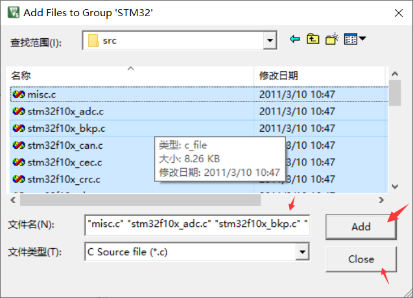This screenshot has width=413, height=298.
Task: Select the misc.c file name
Action: pos(41,94)
